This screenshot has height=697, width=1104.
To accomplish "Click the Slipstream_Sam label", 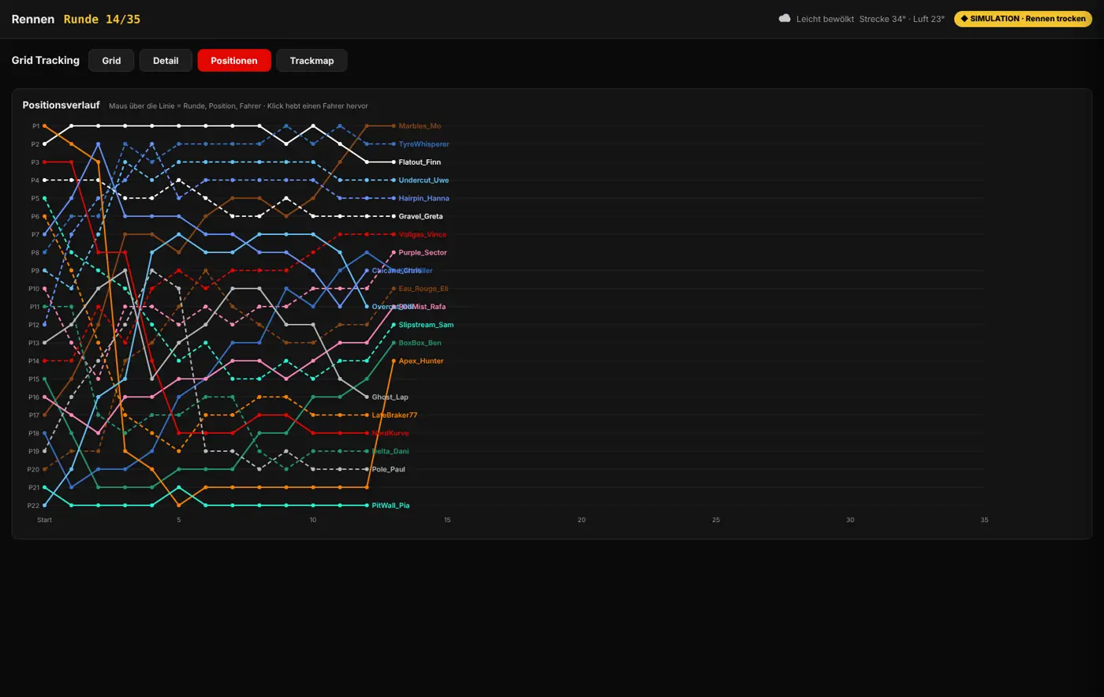I will (x=426, y=325).
